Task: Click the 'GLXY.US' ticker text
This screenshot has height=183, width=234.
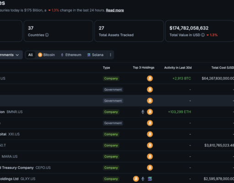Action: tap(28, 179)
